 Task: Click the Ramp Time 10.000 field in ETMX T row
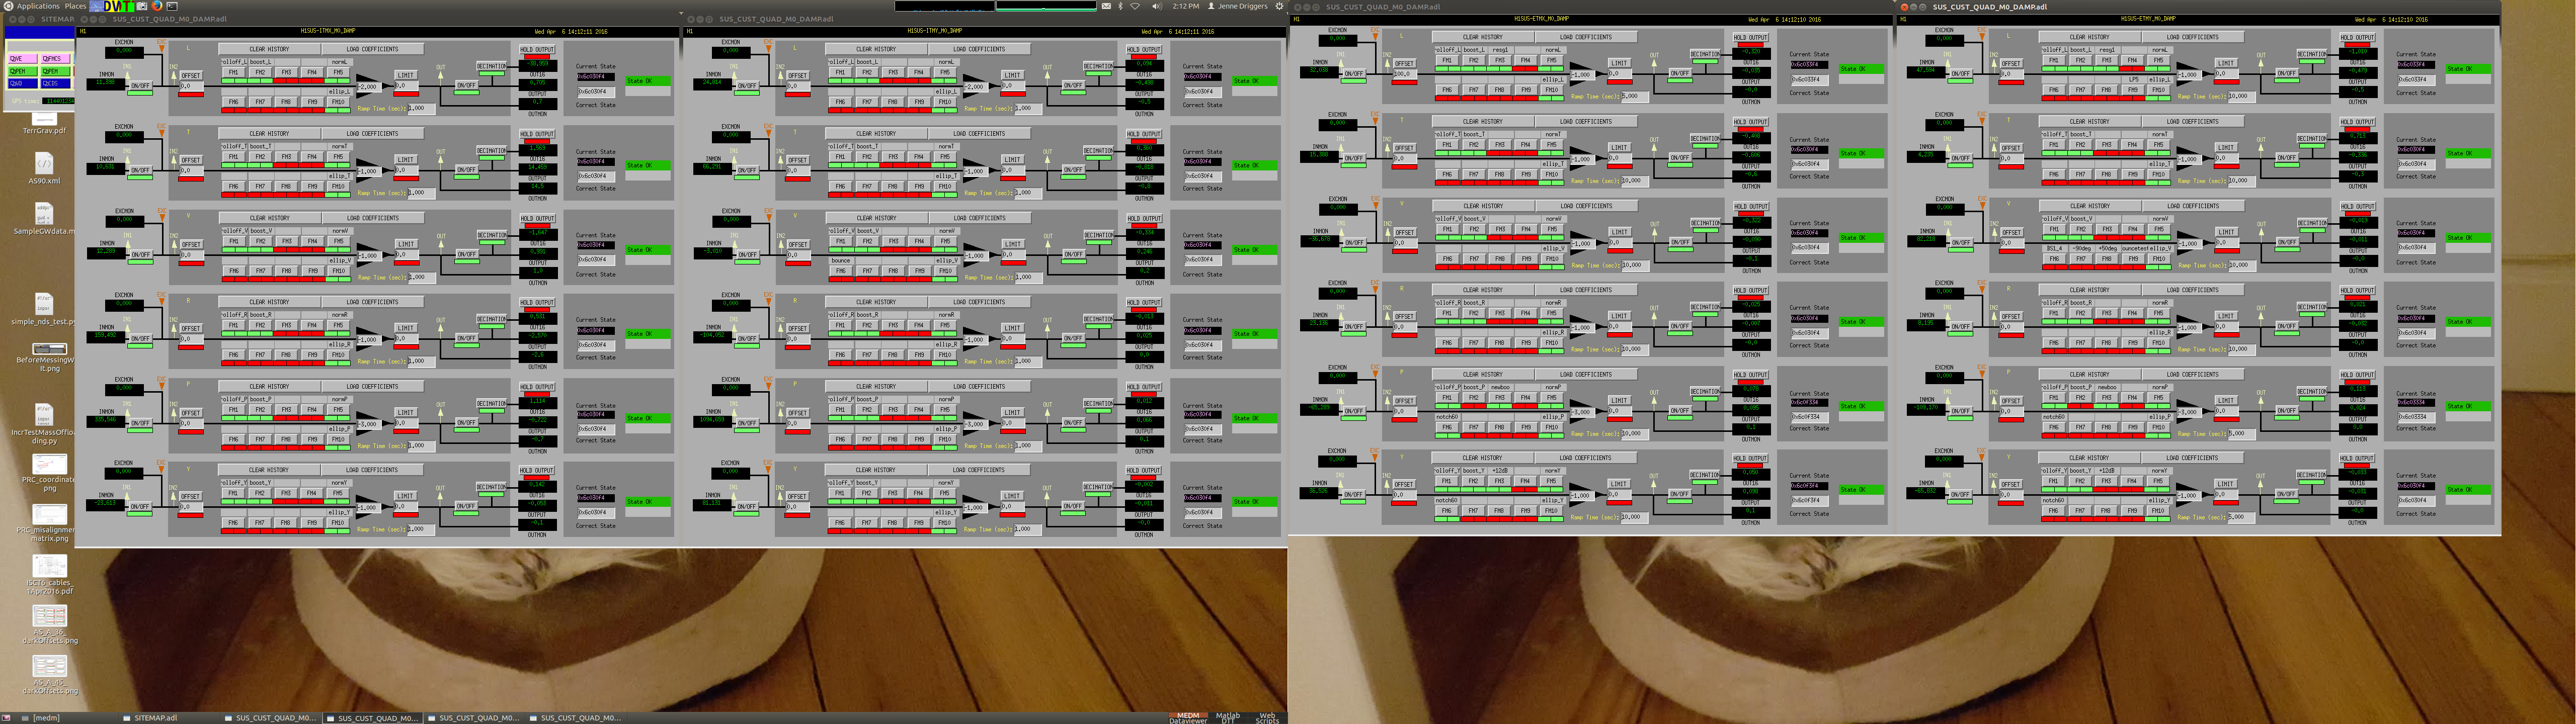click(x=1635, y=181)
